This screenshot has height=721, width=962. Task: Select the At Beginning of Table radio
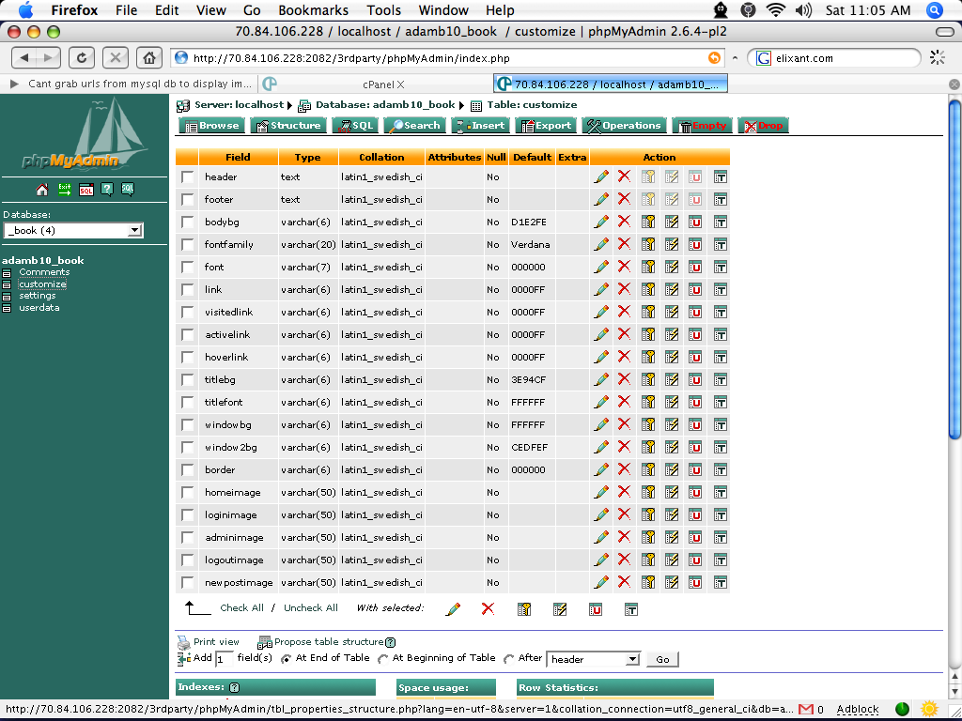[x=383, y=658]
